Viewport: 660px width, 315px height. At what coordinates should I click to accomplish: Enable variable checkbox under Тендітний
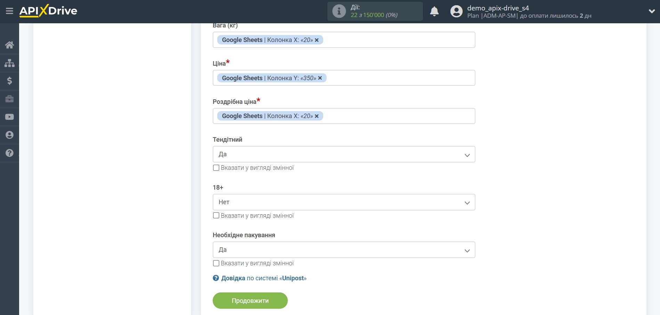(216, 168)
